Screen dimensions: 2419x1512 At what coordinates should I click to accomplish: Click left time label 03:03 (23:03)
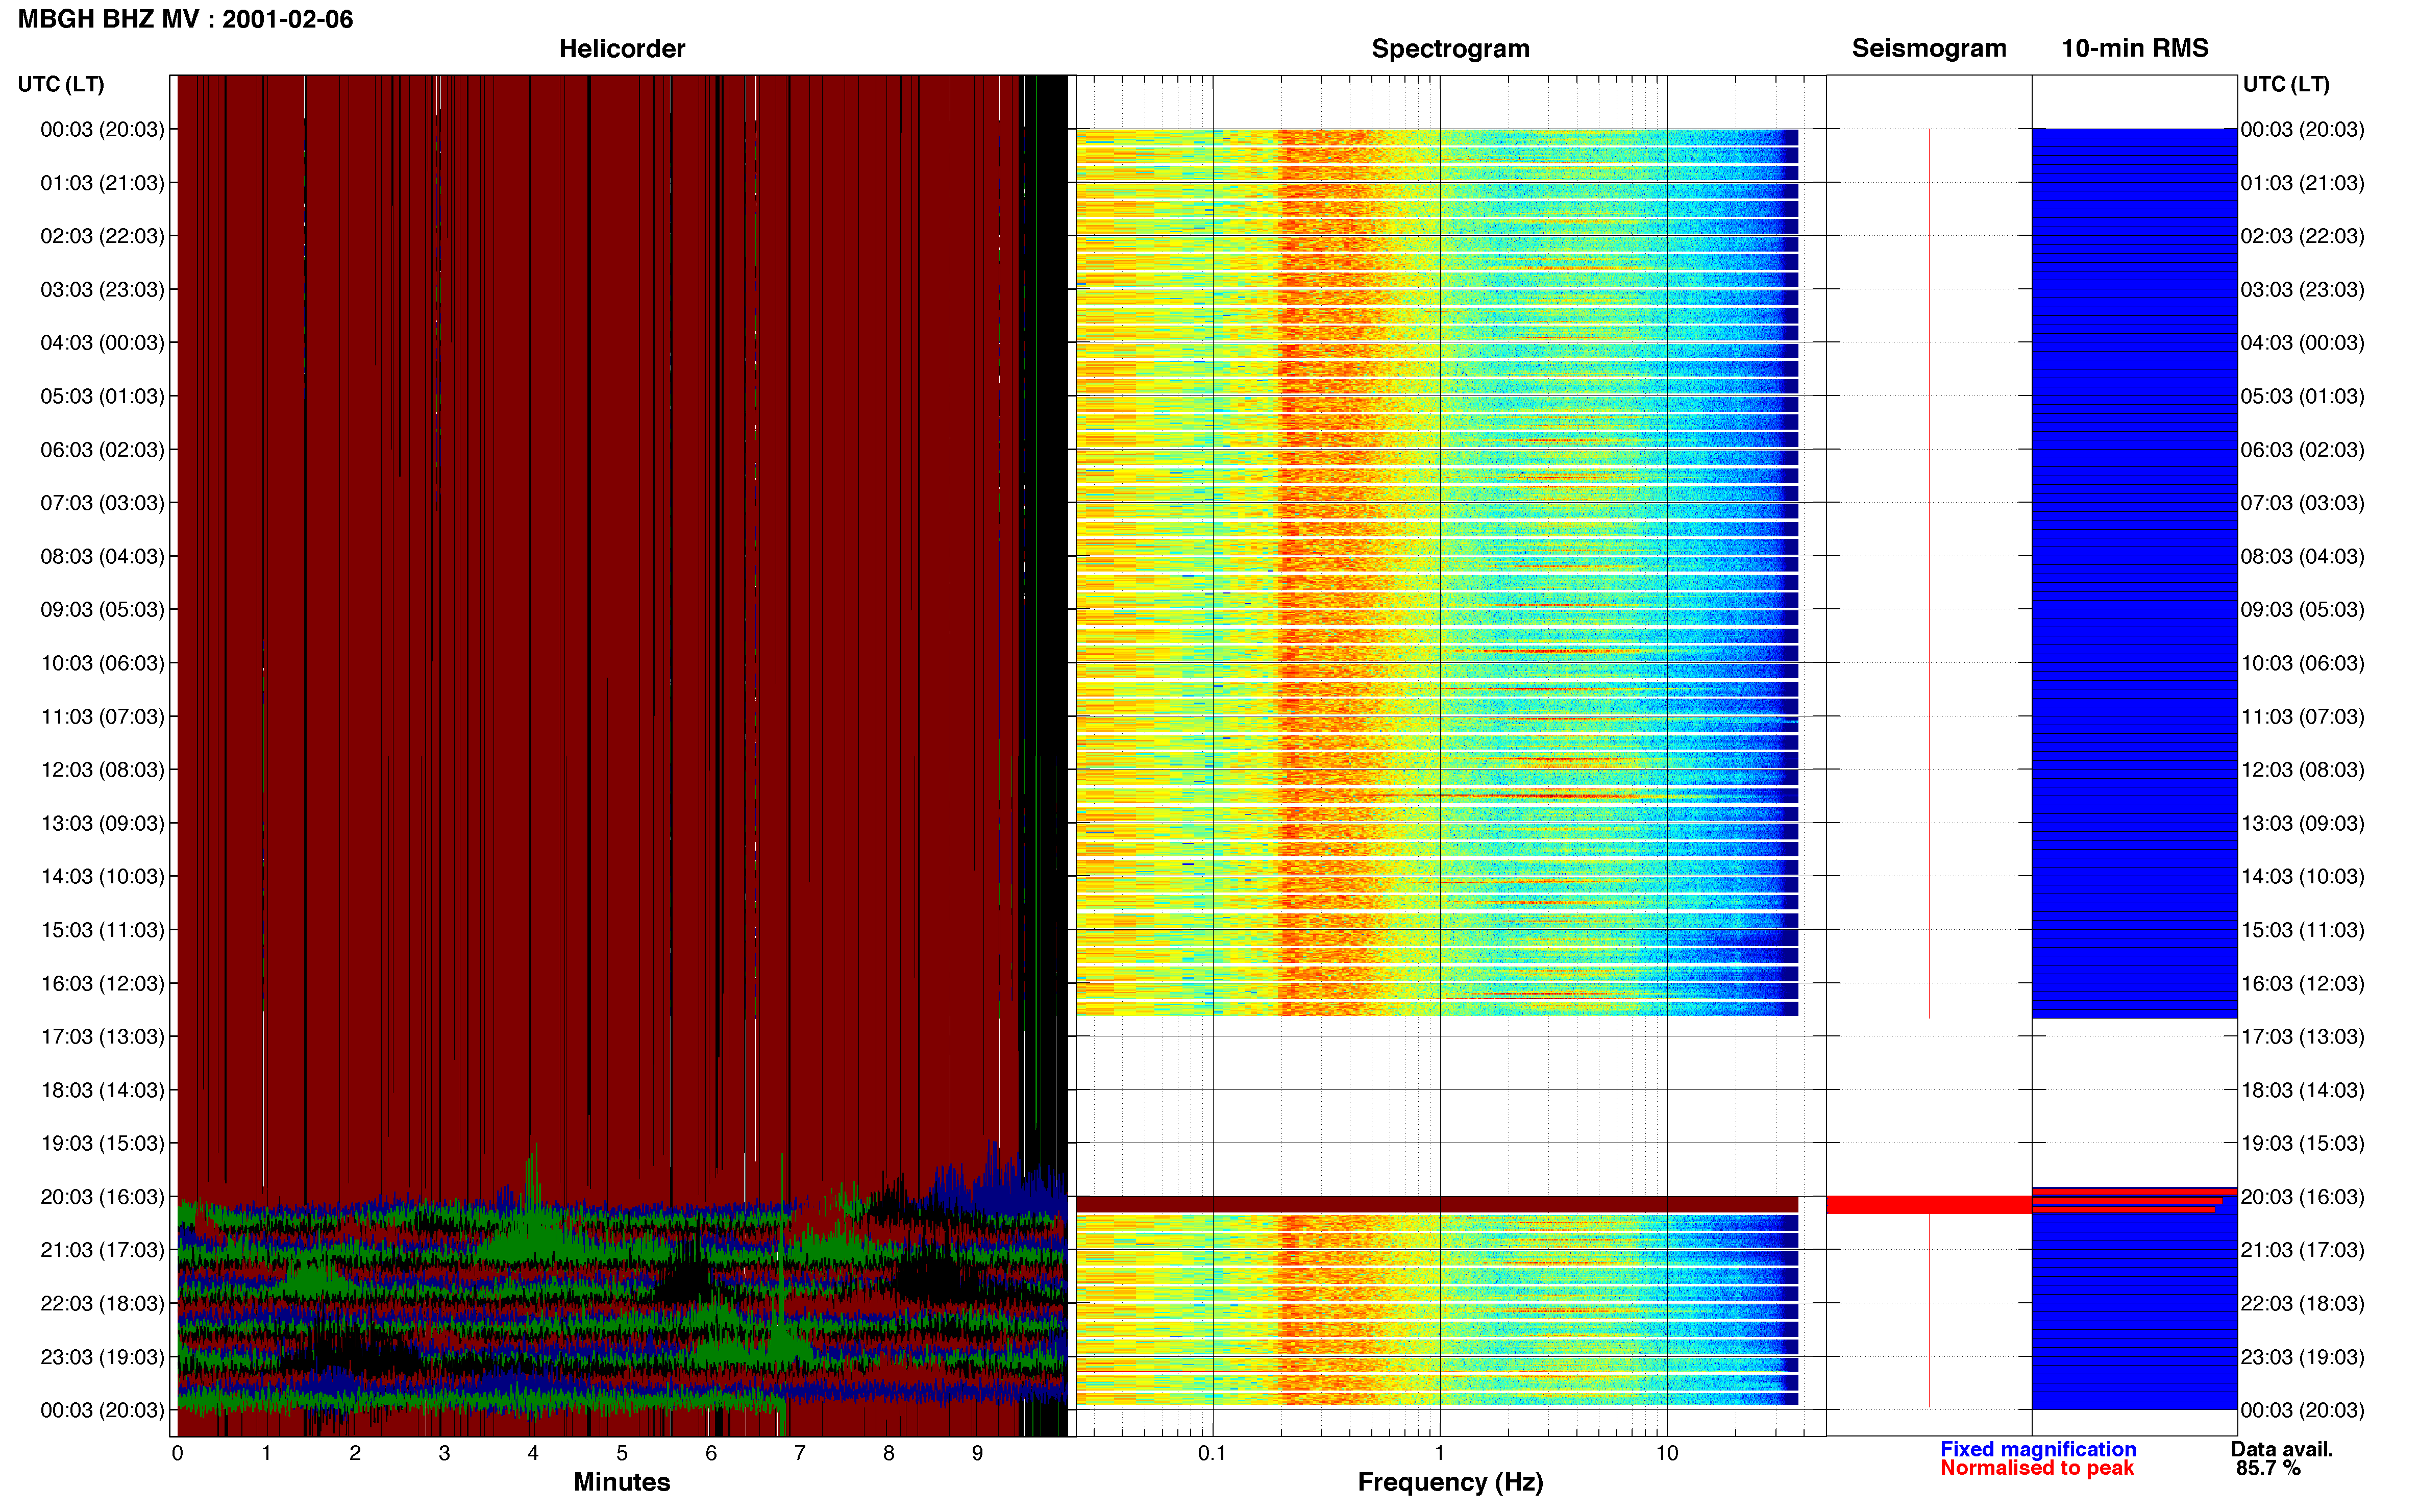point(102,289)
